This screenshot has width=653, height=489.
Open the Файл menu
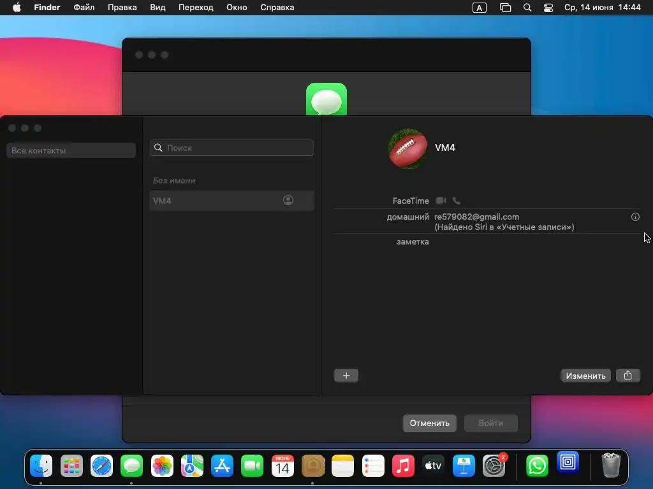tap(84, 8)
